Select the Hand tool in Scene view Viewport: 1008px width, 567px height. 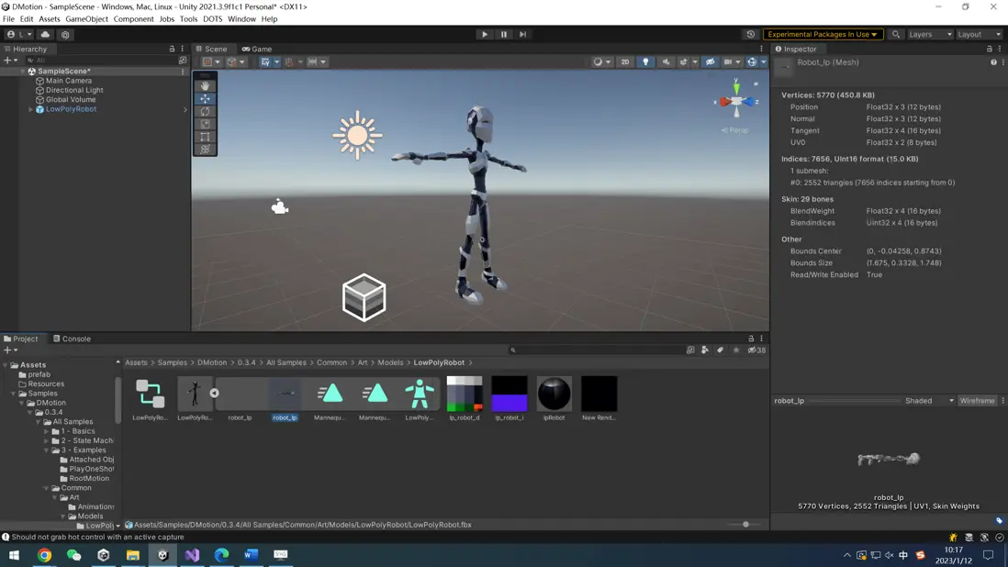coord(205,85)
